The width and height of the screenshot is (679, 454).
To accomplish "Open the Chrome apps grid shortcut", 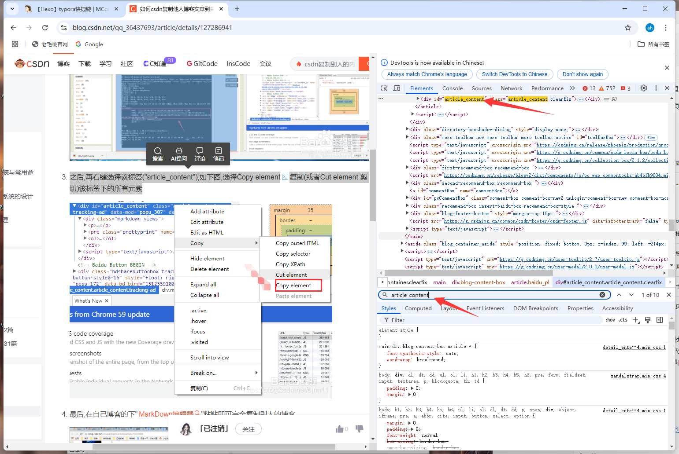I will pyautogui.click(x=15, y=44).
